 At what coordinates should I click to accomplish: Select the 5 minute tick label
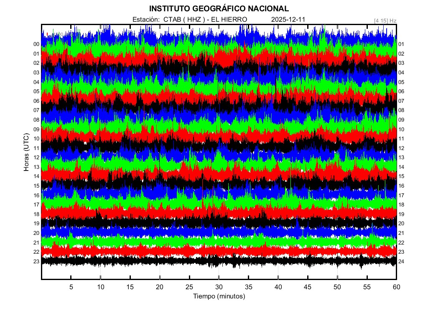71,287
